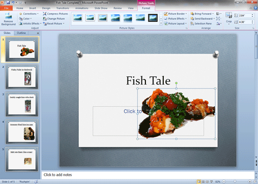Open the Transitions ribbon tab
Image resolution: width=258 pixels, height=184 pixels.
pyautogui.click(x=63, y=8)
